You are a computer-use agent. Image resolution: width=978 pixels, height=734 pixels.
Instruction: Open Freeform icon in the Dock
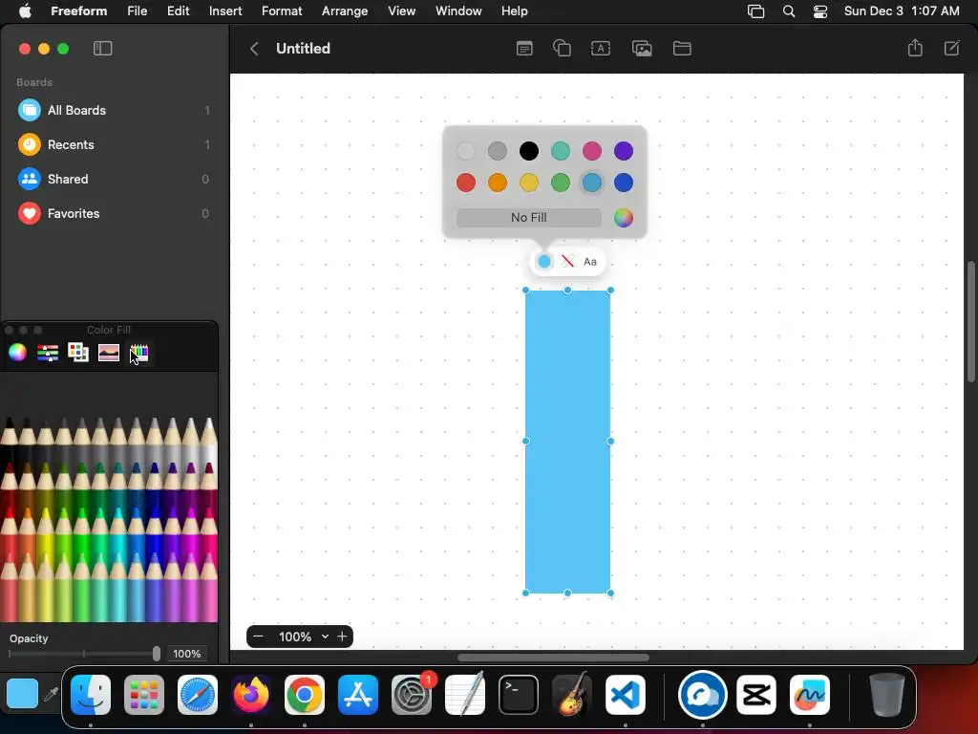[x=810, y=695]
